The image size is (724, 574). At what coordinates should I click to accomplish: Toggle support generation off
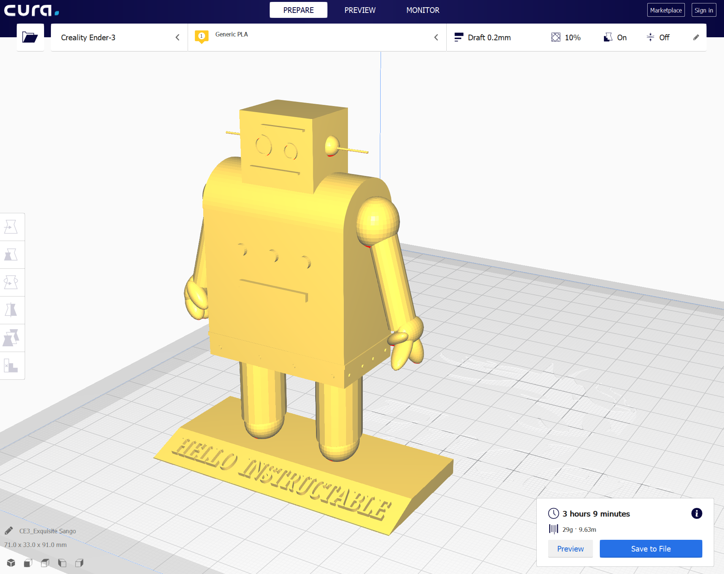pyautogui.click(x=615, y=37)
